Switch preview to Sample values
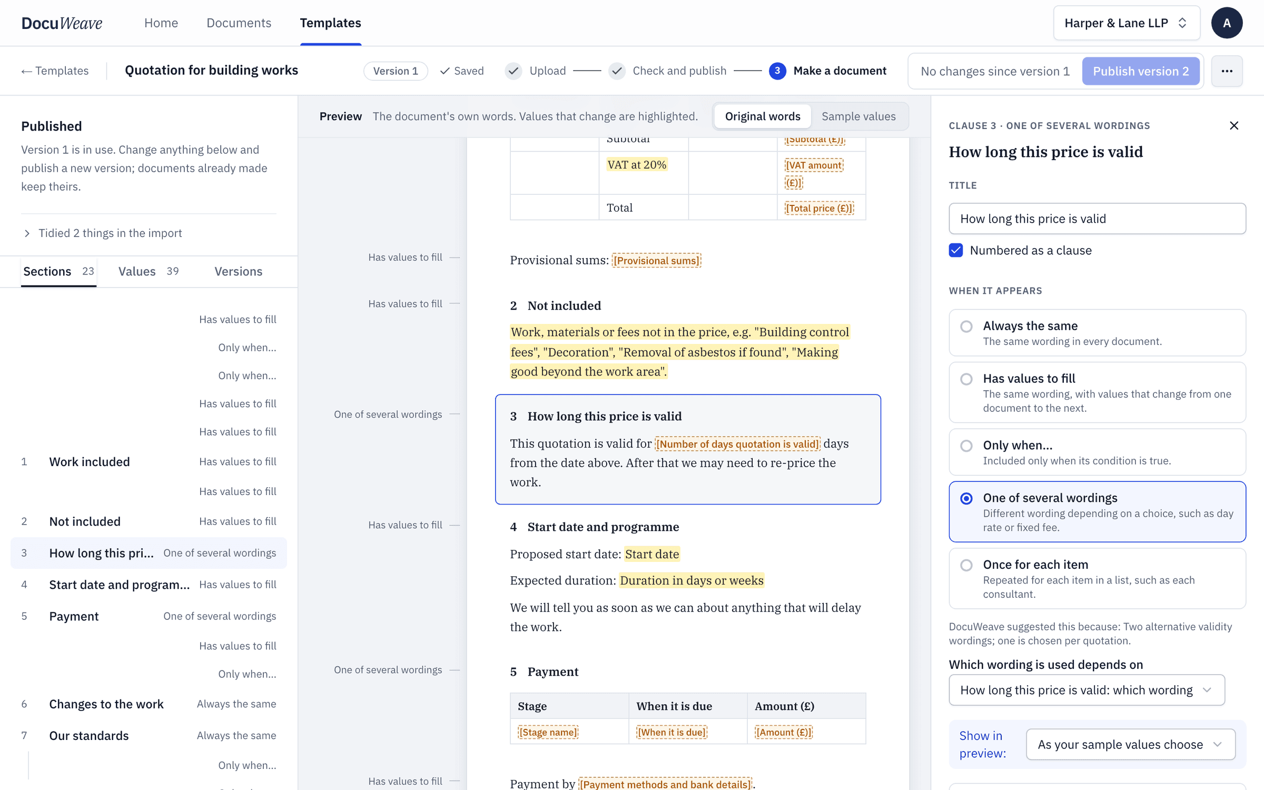The height and width of the screenshot is (790, 1264). pos(858,116)
